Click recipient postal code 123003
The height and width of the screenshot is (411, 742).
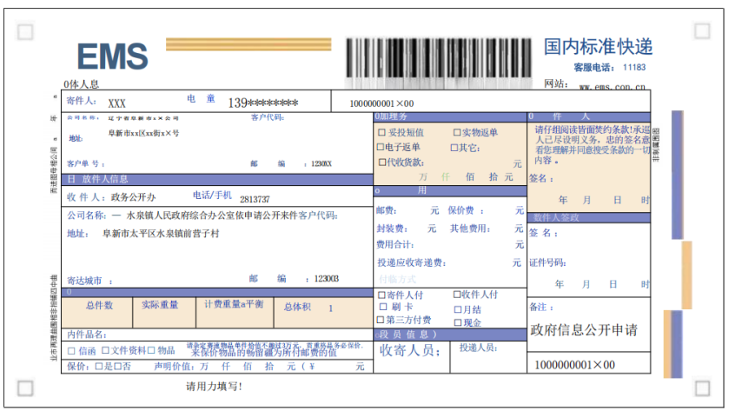(x=327, y=279)
